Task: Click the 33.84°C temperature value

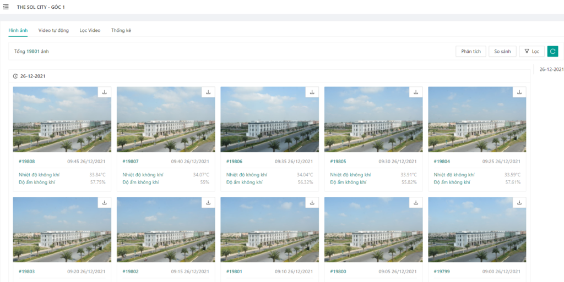Action: pyautogui.click(x=97, y=175)
